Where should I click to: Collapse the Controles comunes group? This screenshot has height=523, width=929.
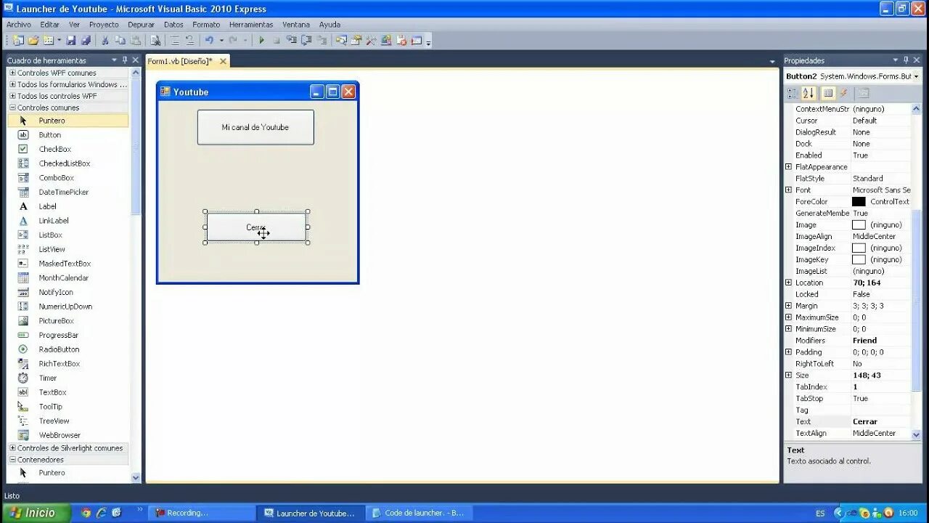click(x=12, y=108)
